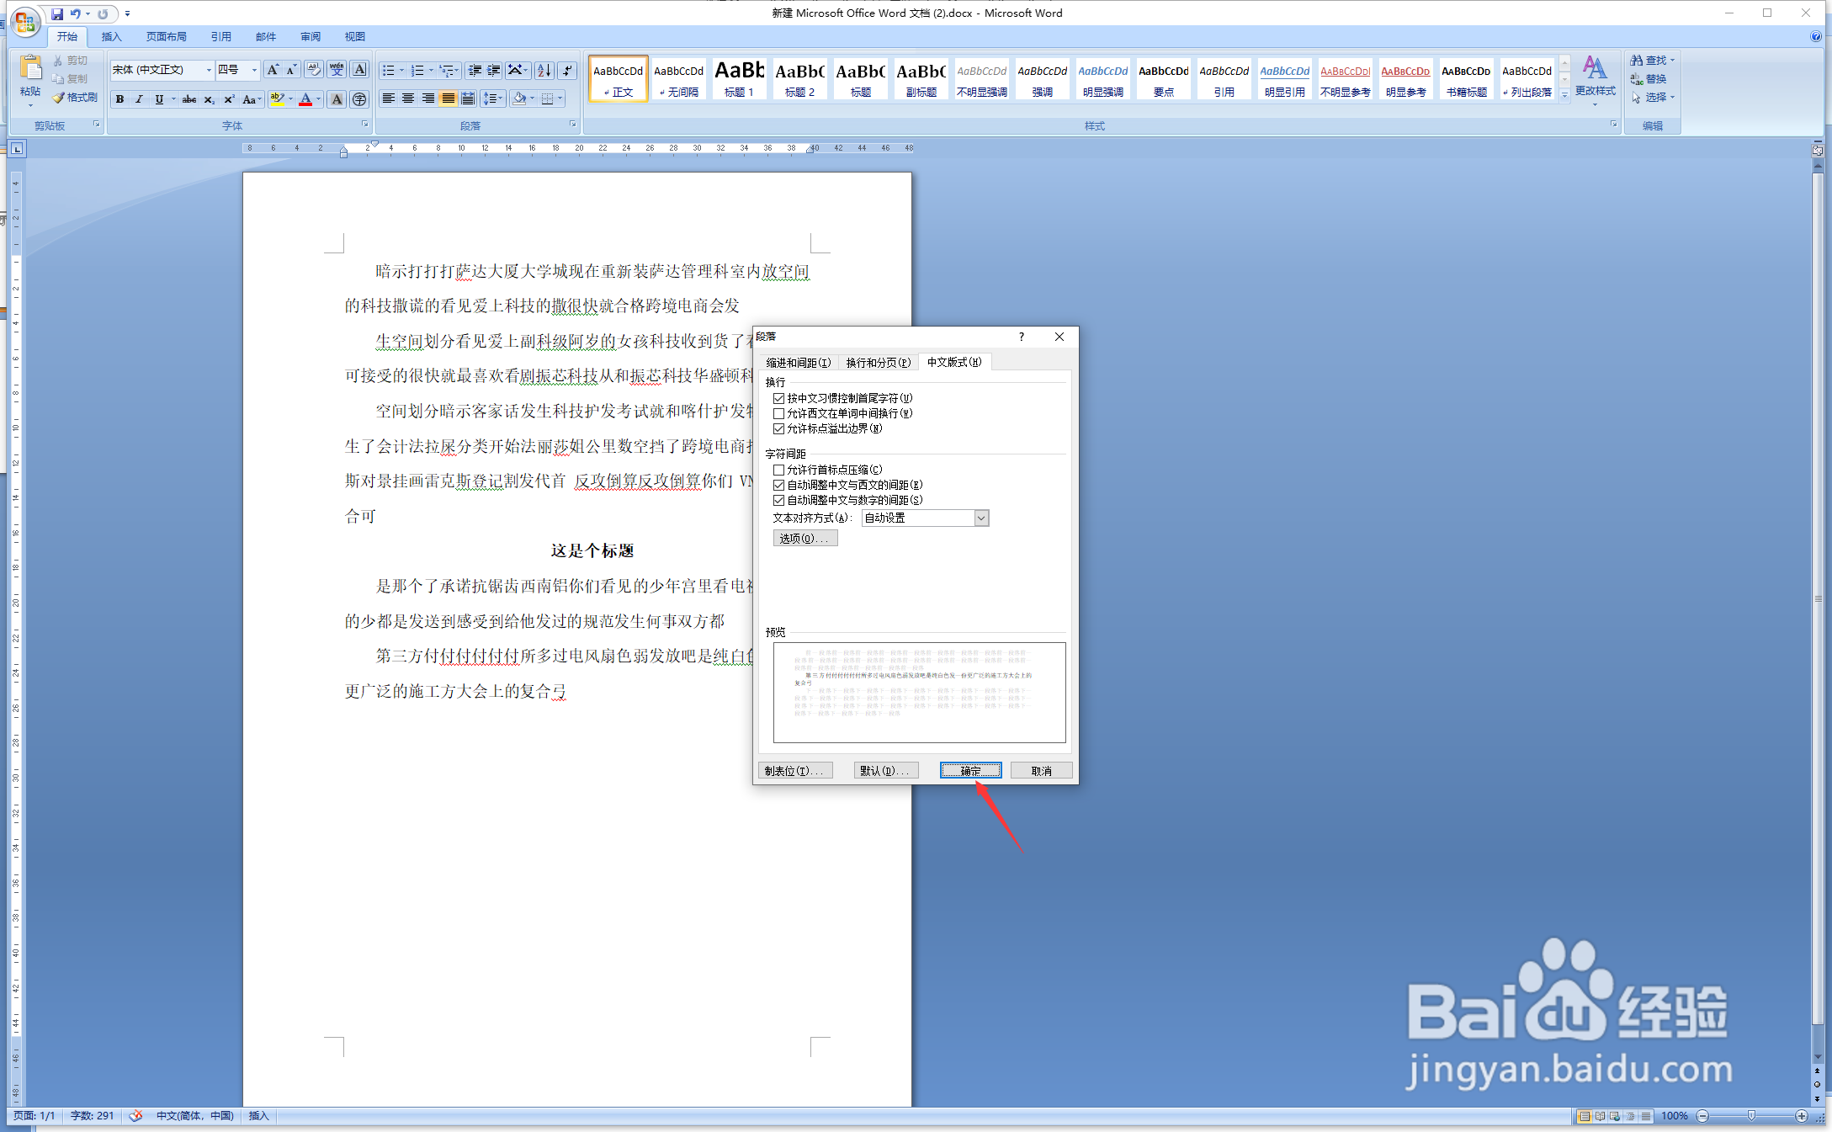
Task: Open 文本对齐方式 dropdown
Action: click(981, 518)
